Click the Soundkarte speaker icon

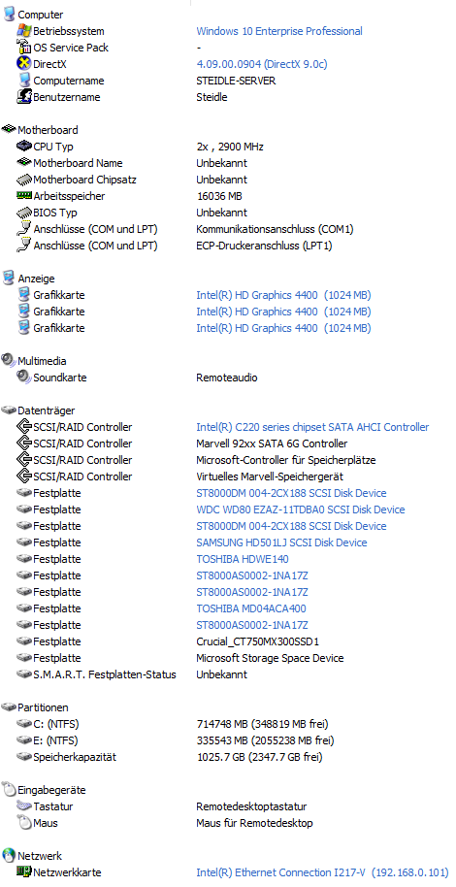point(24,377)
